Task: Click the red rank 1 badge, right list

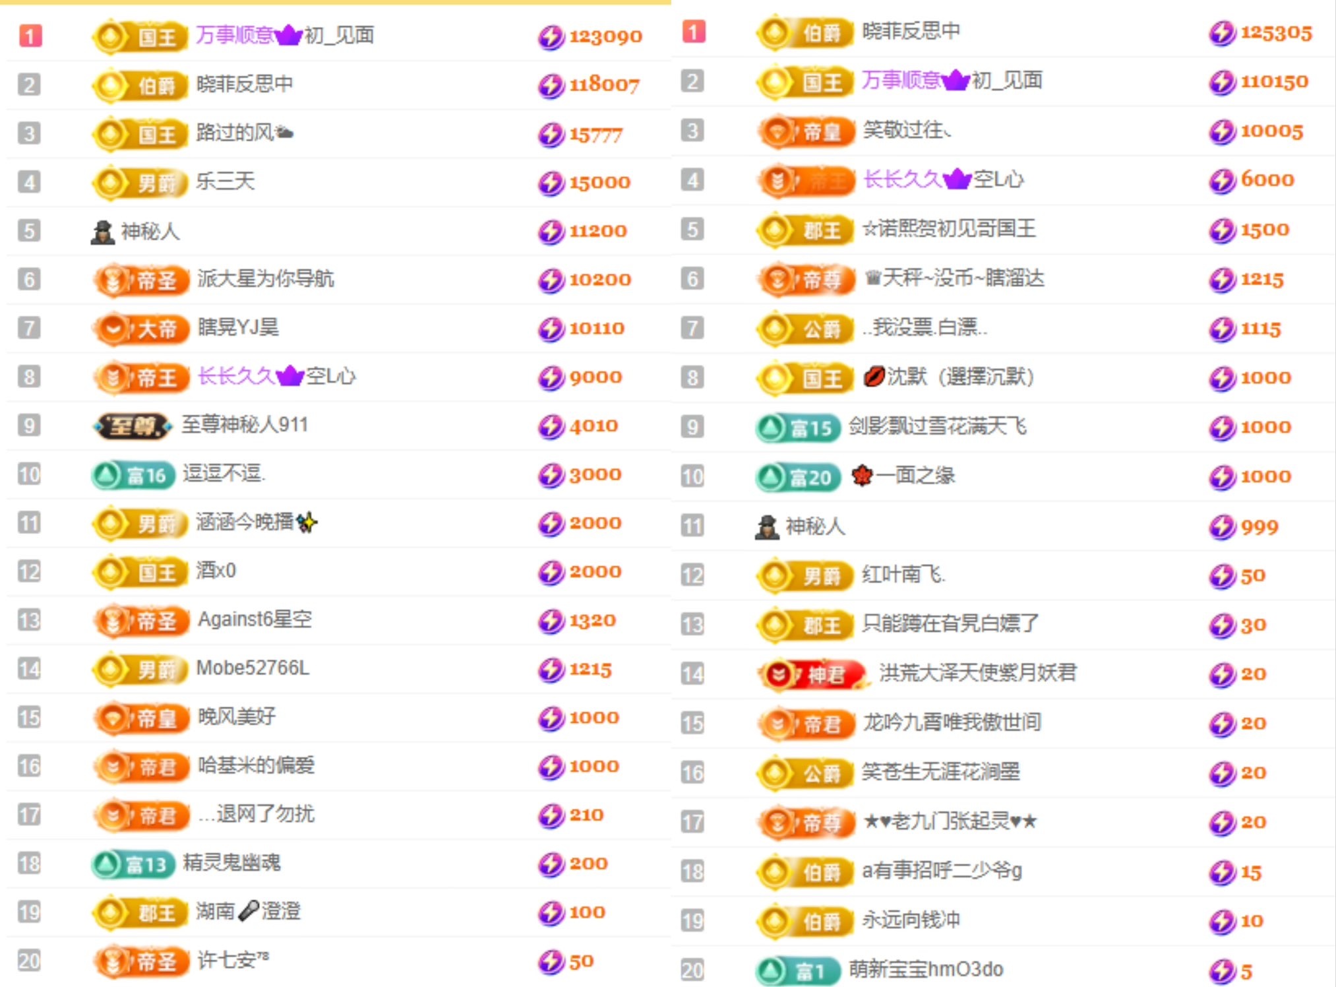Action: (693, 32)
